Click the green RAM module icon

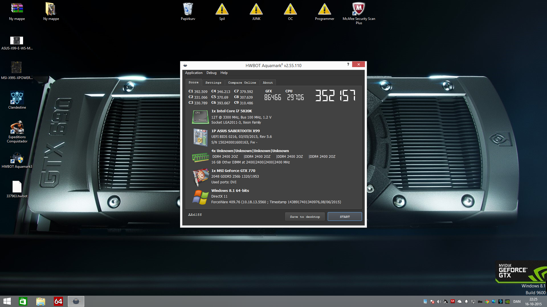point(200,157)
